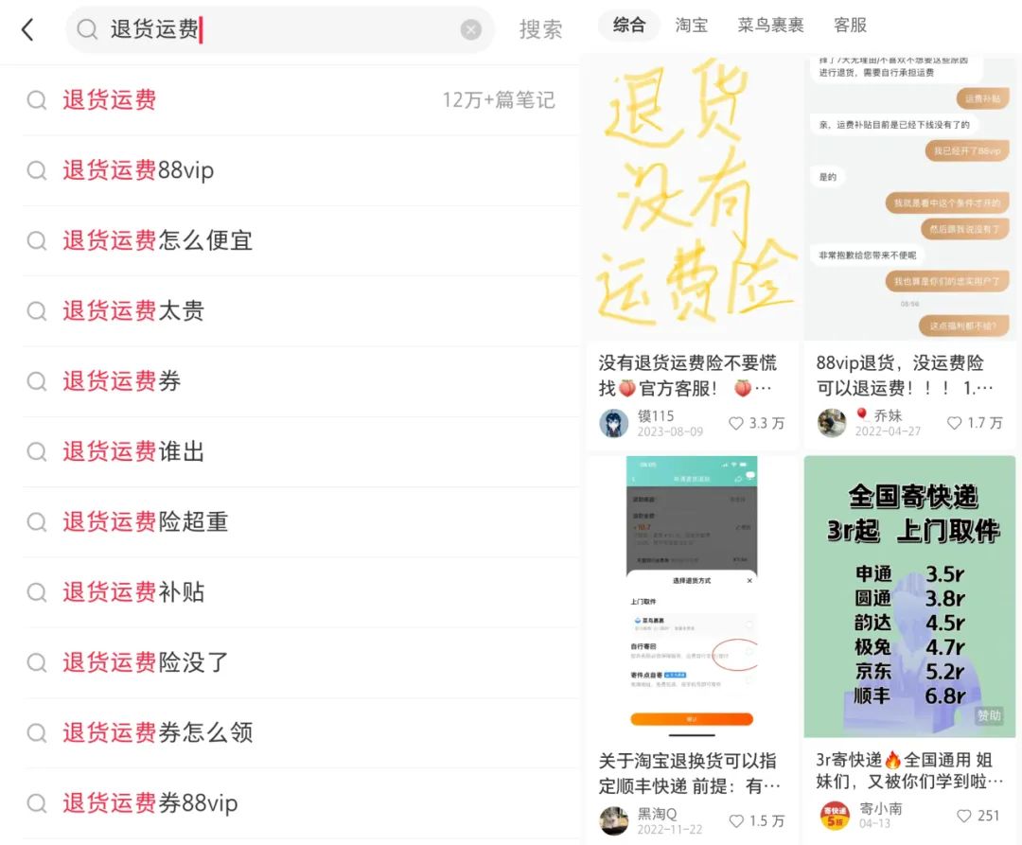Open the 菜鸟裹裹 tab
The image size is (1022, 845).
tap(770, 26)
